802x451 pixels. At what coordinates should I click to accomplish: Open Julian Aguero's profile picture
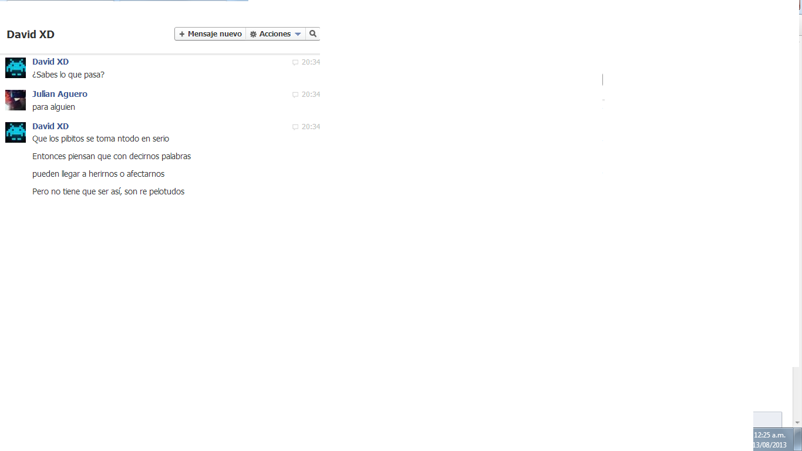pyautogui.click(x=15, y=100)
